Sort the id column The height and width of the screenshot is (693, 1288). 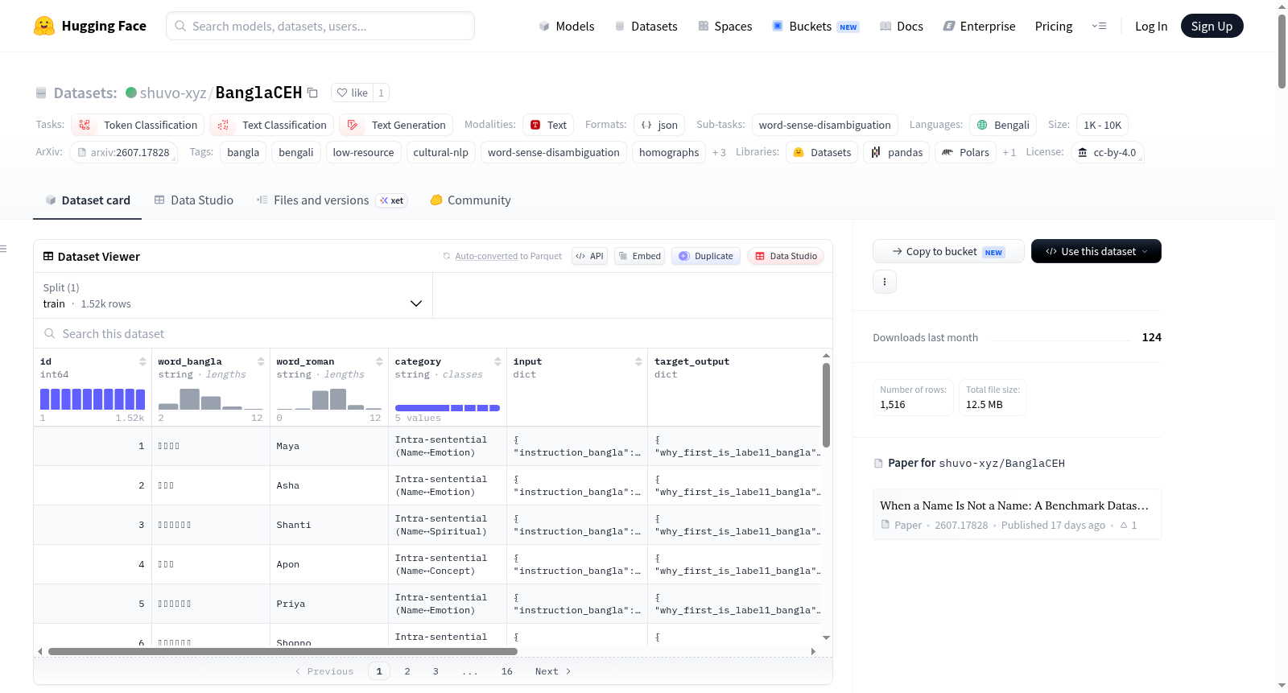point(142,361)
